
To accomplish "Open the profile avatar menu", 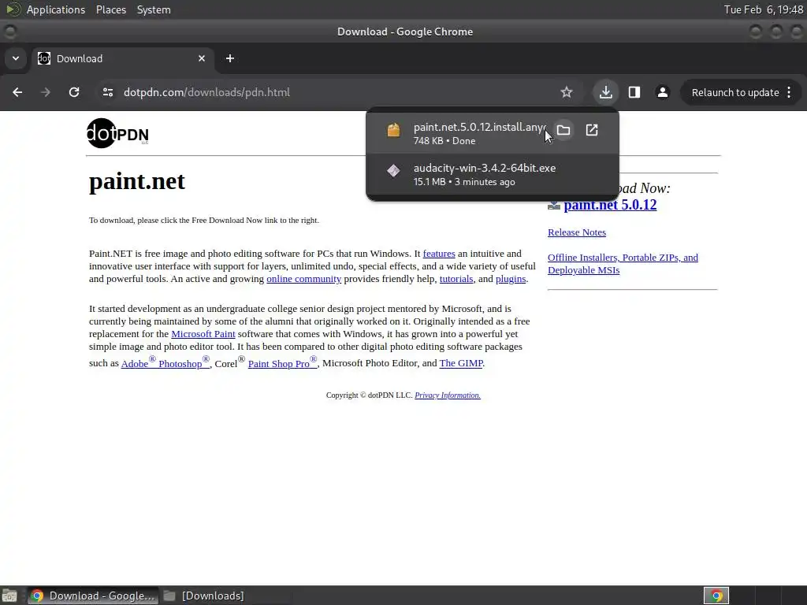I will click(662, 92).
